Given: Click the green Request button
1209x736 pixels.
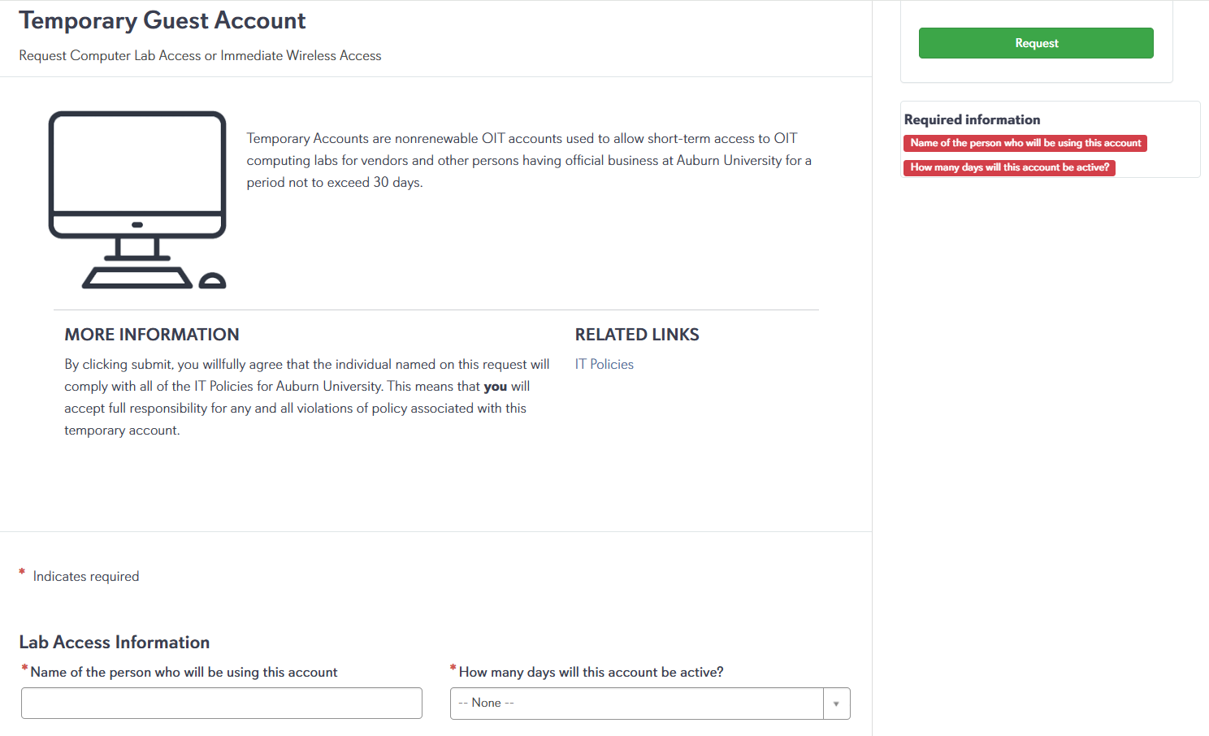Looking at the screenshot, I should (x=1035, y=42).
